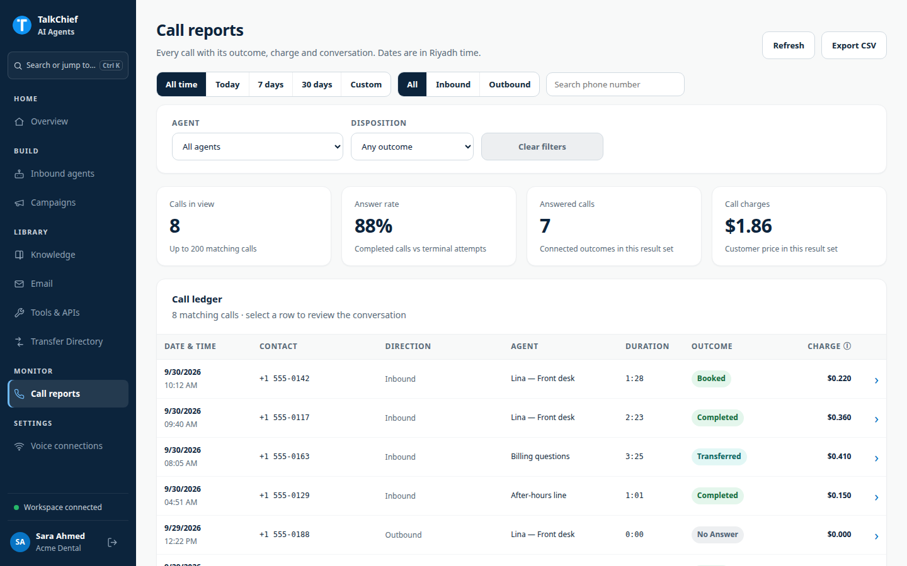Filter calls by Inbound direction

[x=453, y=84]
